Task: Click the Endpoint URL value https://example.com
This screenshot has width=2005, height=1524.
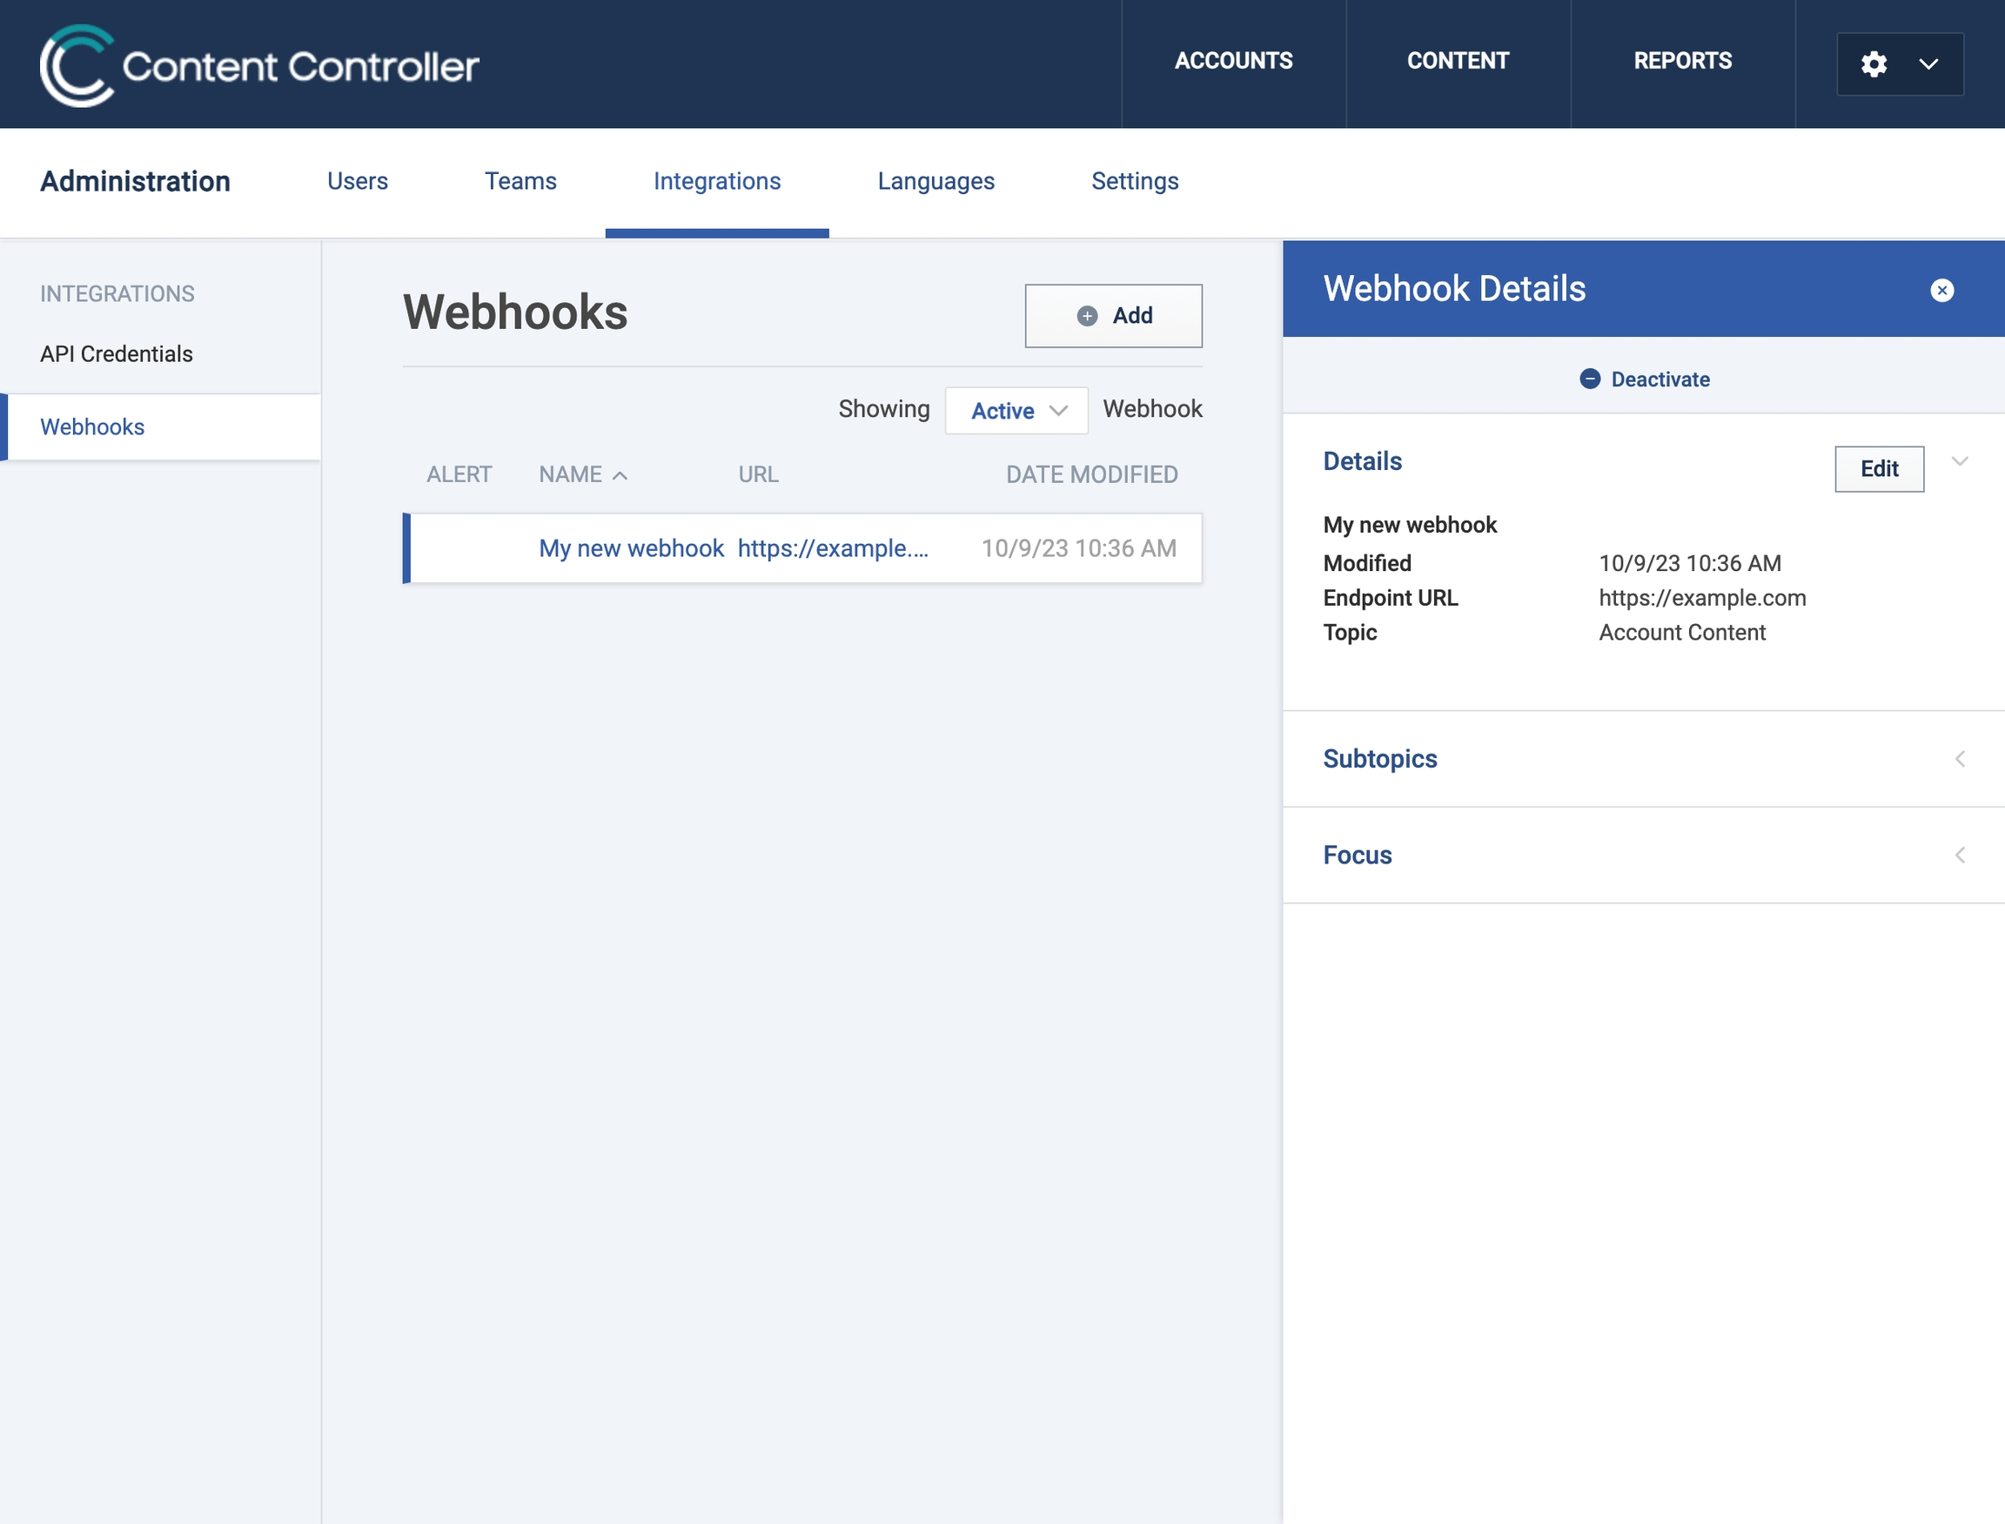Action: click(1702, 598)
